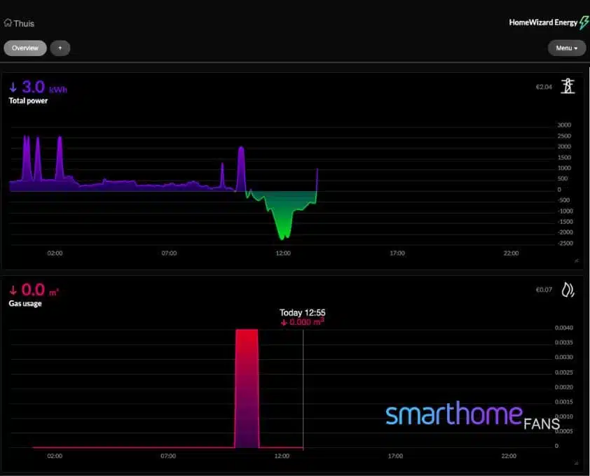
Task: Add a new tab with the plus button
Action: 60,48
